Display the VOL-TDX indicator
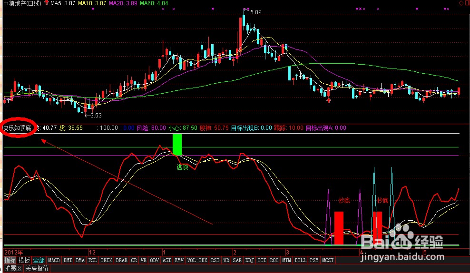The image size is (470, 273). click(x=197, y=260)
